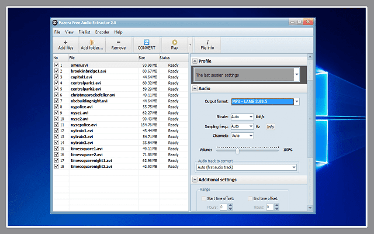Click the Volume slider handle

point(237,150)
